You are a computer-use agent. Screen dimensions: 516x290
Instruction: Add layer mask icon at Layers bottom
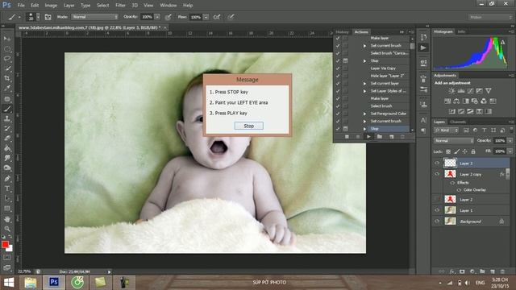462,271
